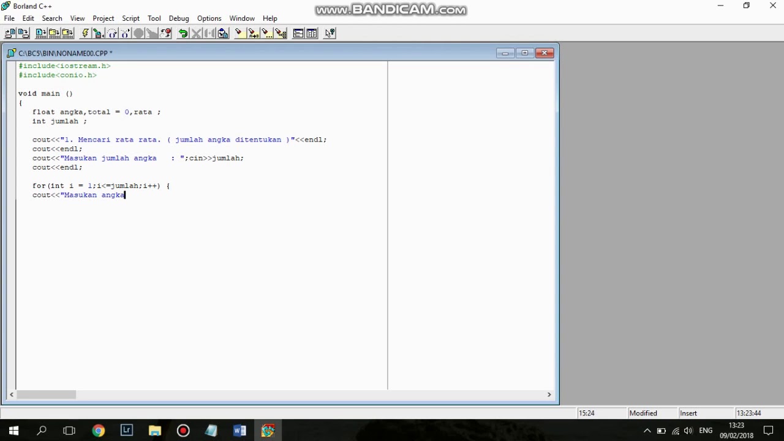Click the Search again flashlight icon

pyautogui.click(x=266, y=33)
